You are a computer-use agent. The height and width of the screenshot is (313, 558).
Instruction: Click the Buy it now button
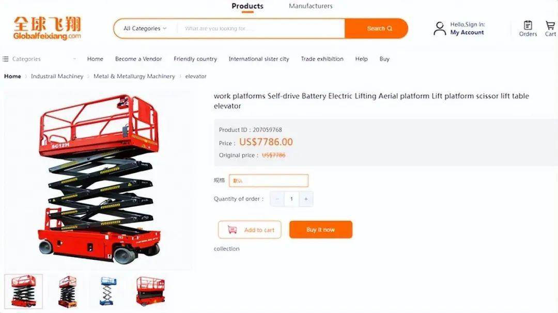pyautogui.click(x=320, y=230)
